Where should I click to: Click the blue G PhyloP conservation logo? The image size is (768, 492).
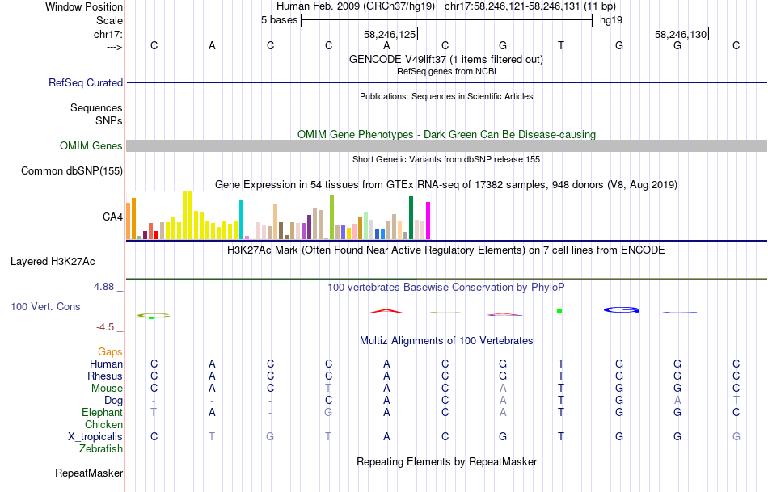pyautogui.click(x=622, y=310)
